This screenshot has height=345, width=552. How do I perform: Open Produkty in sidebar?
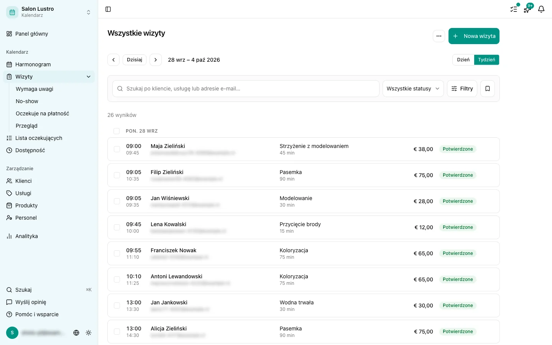click(x=49, y=205)
